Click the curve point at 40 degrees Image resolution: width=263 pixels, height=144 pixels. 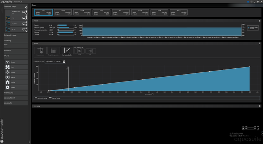tap(249, 67)
